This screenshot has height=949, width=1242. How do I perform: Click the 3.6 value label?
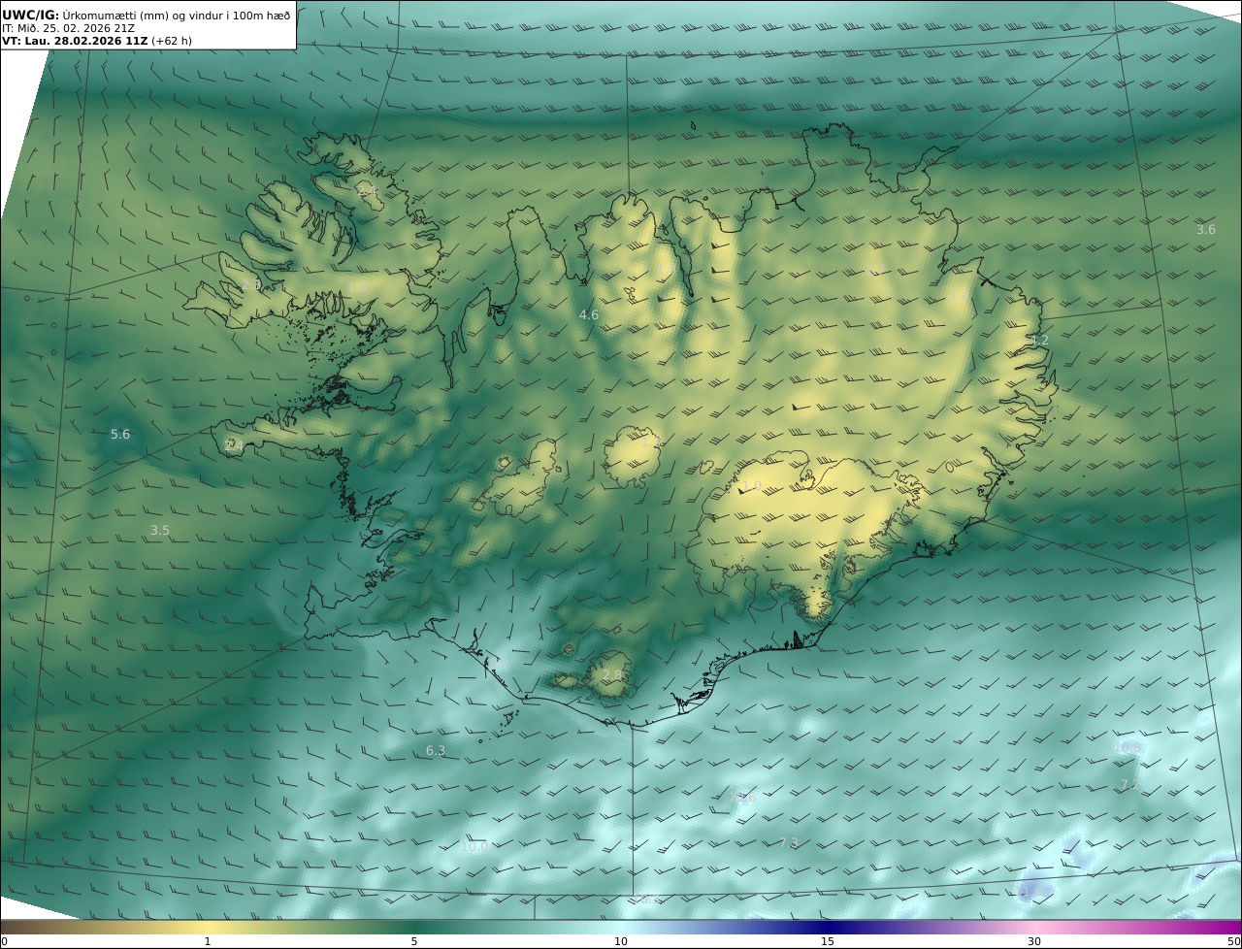tap(1205, 230)
